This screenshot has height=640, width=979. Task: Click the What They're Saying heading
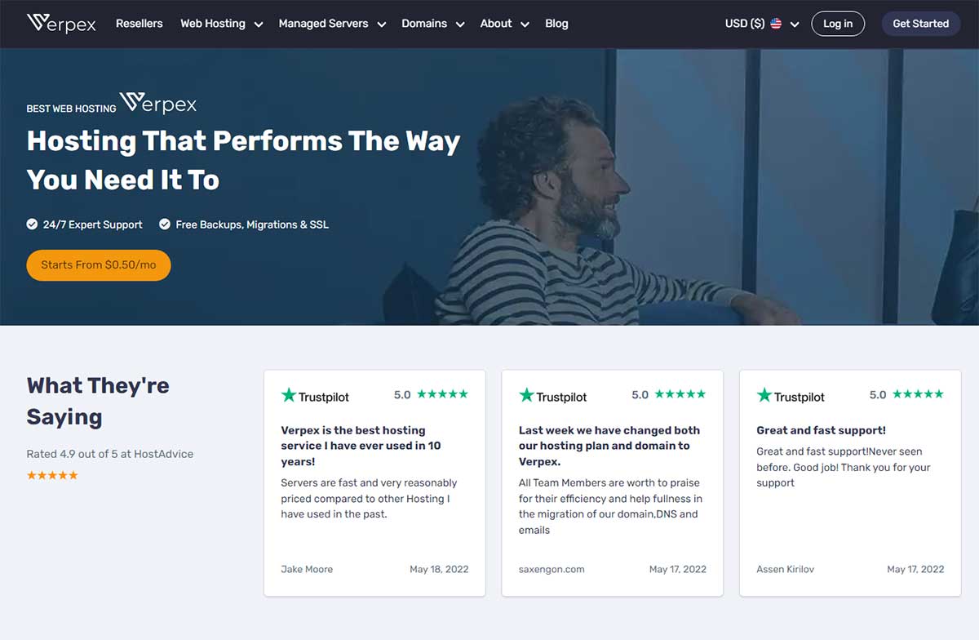98,401
